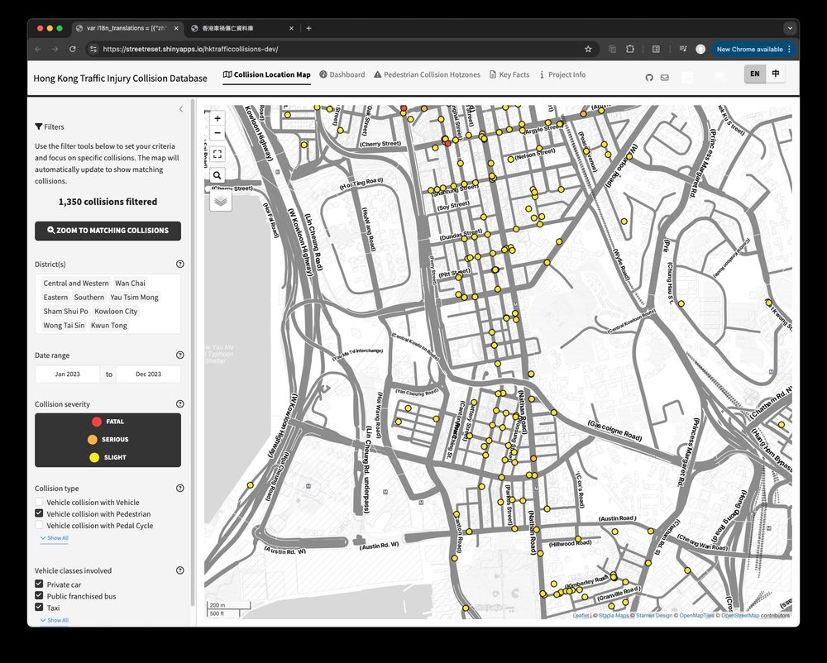This screenshot has height=663, width=827.
Task: Open the map search magnifier tool
Action: tap(218, 175)
